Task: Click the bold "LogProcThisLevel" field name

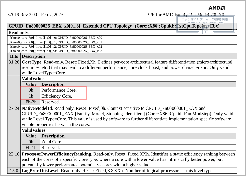Action: (40, 171)
